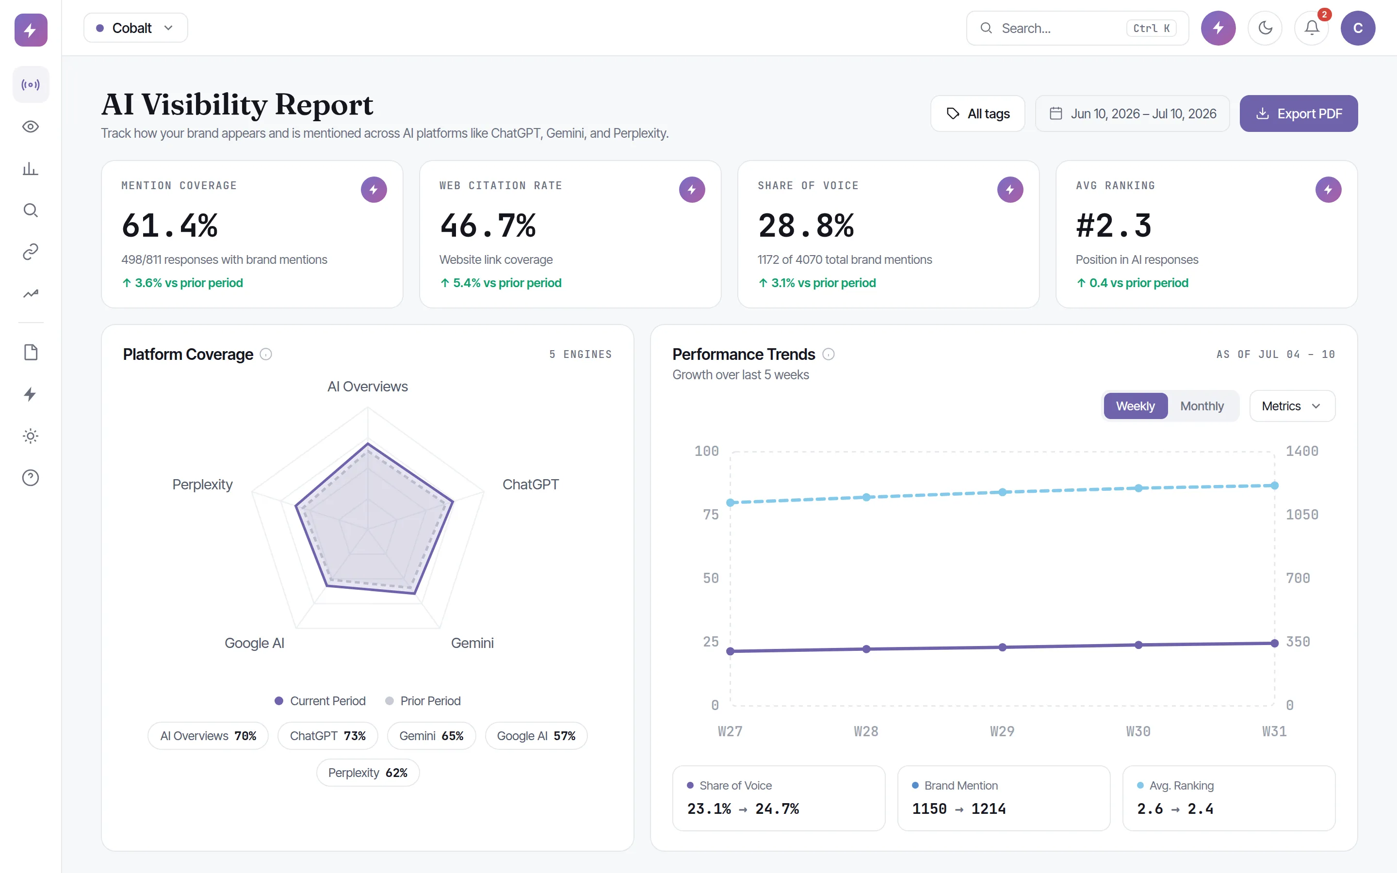The image size is (1397, 873).
Task: Open the All tags filter
Action: 977,114
